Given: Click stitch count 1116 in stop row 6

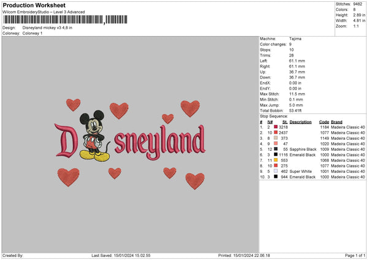Looking at the screenshot, I should pyautogui.click(x=283, y=155).
